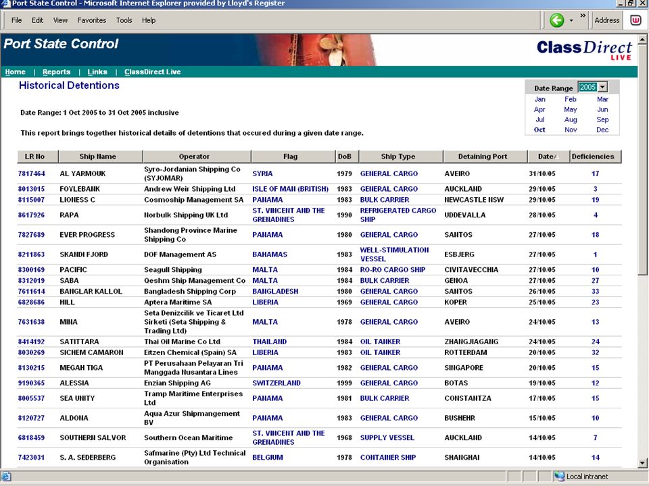Image resolution: width=649 pixels, height=486 pixels.
Task: Sort by the DoB column header
Action: point(347,157)
